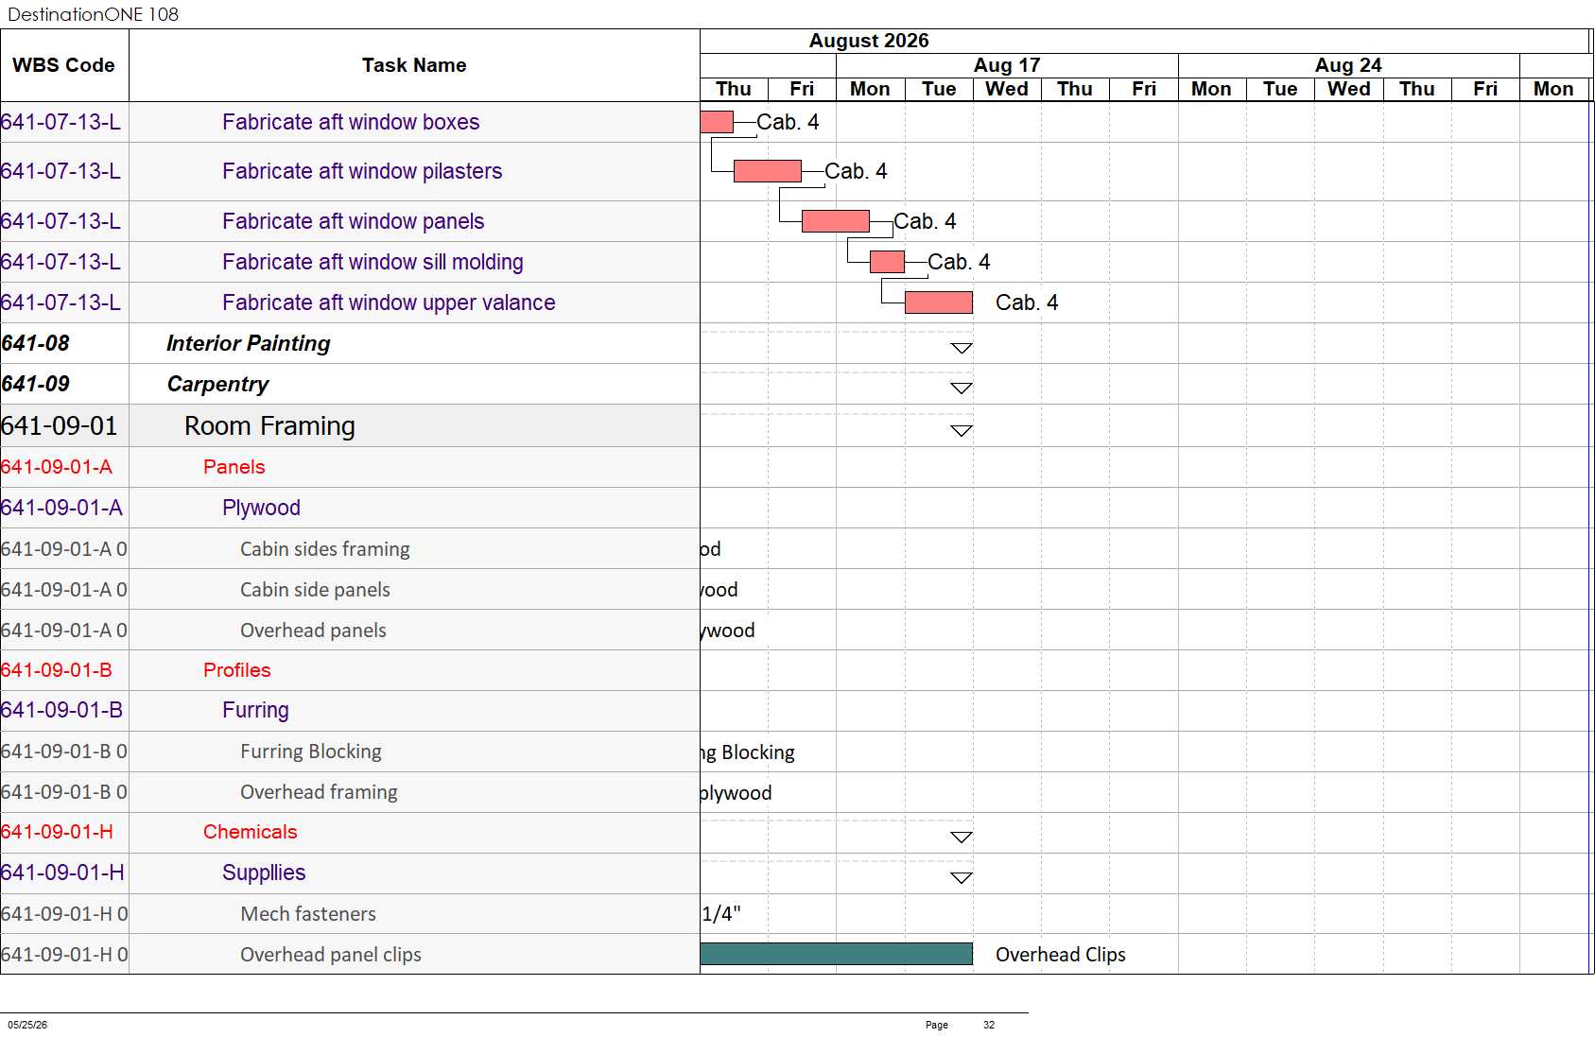Screen dimensions: 1595x1037
Task: Select the Aug 24 week header
Action: (x=1348, y=65)
